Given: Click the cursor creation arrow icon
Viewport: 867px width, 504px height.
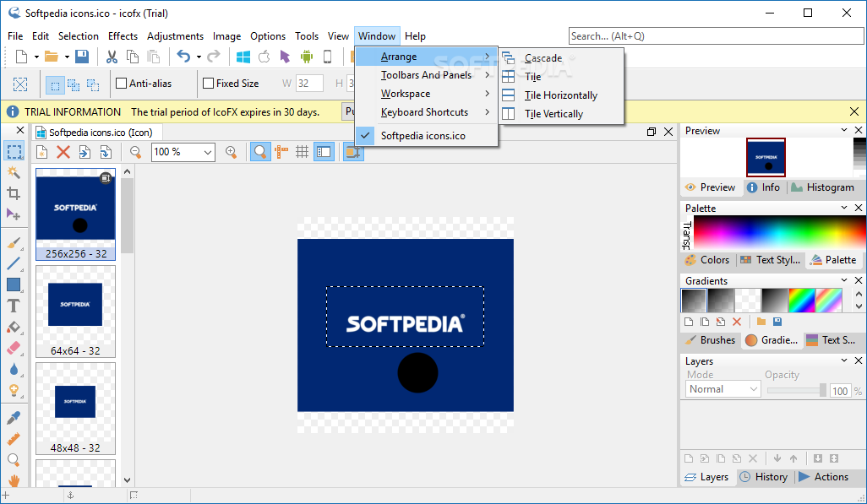Looking at the screenshot, I should (x=286, y=57).
